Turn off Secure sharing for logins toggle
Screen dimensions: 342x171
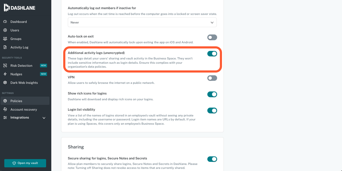[x=212, y=159]
